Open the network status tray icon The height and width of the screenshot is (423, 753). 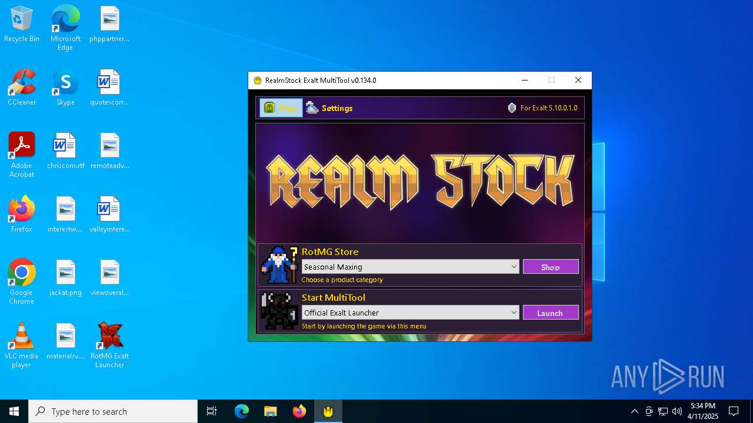tap(663, 411)
